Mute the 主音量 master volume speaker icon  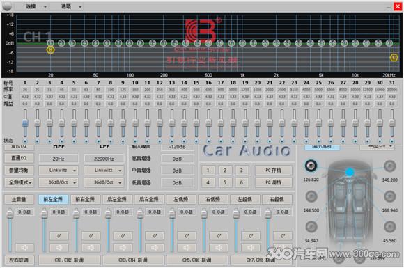pyautogui.click(x=24, y=248)
